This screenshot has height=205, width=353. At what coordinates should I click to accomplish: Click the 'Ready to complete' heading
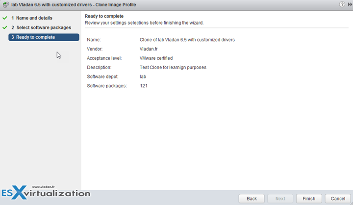104,16
